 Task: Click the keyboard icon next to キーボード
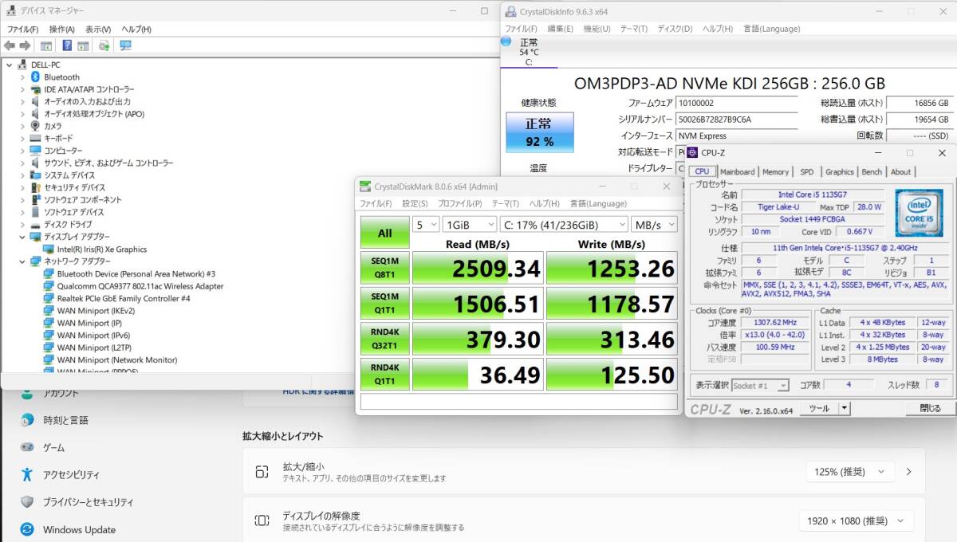click(x=35, y=138)
